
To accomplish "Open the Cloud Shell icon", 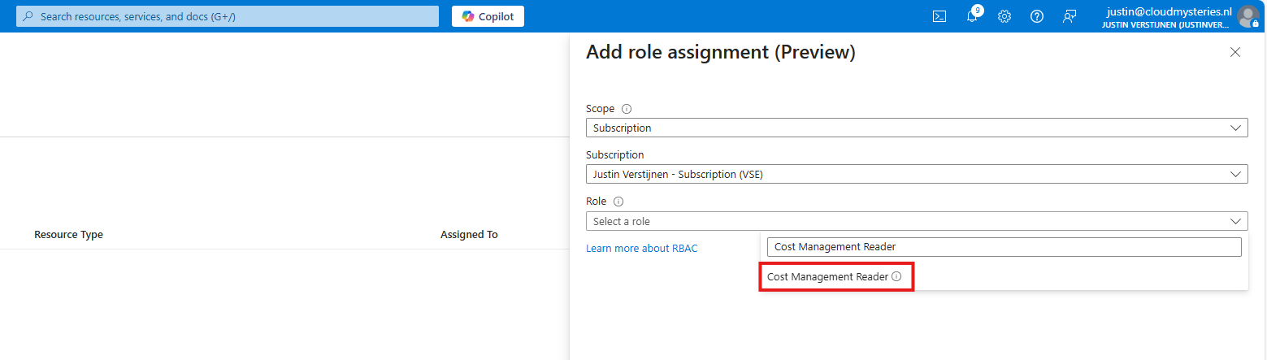I will pyautogui.click(x=939, y=16).
